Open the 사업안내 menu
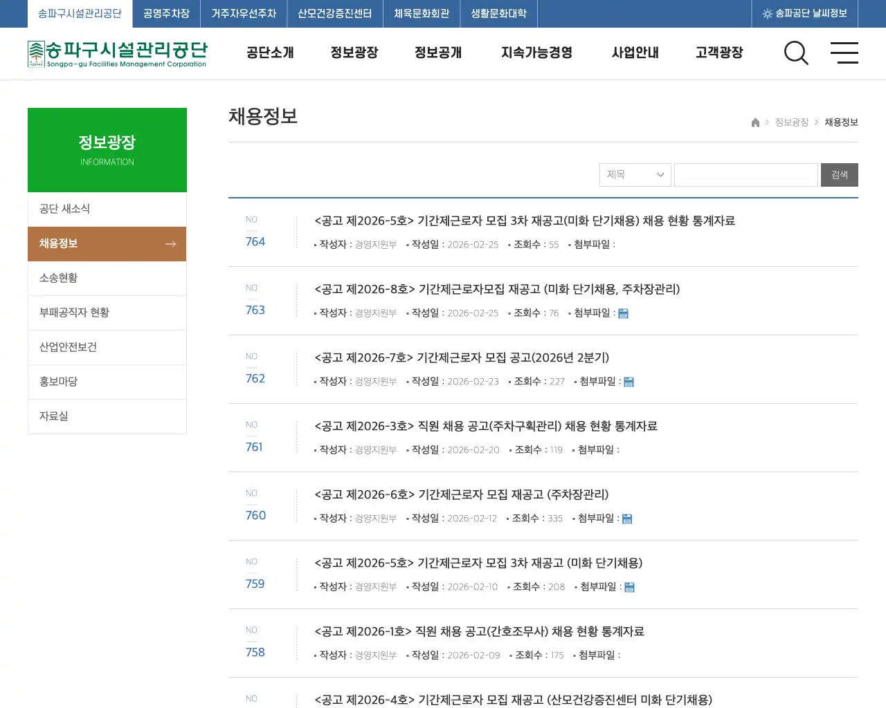Image resolution: width=886 pixels, height=708 pixels. pos(635,53)
